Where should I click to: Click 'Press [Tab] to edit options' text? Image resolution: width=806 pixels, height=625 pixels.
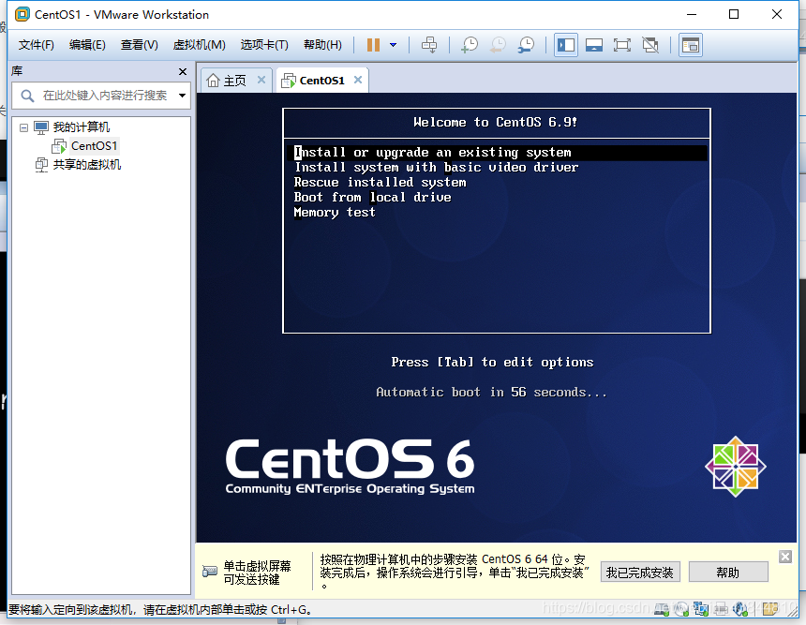(x=492, y=363)
